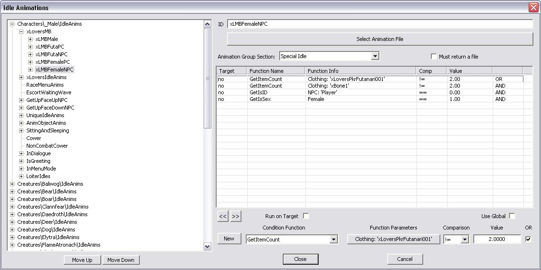This screenshot has height=270, width=541.
Task: Expand Creatures\Dog\IdleAnims node
Action: click(12, 230)
